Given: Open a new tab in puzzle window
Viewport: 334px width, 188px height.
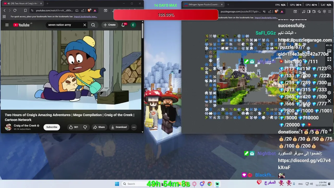Looking at the screenshot, I should point(228,4).
